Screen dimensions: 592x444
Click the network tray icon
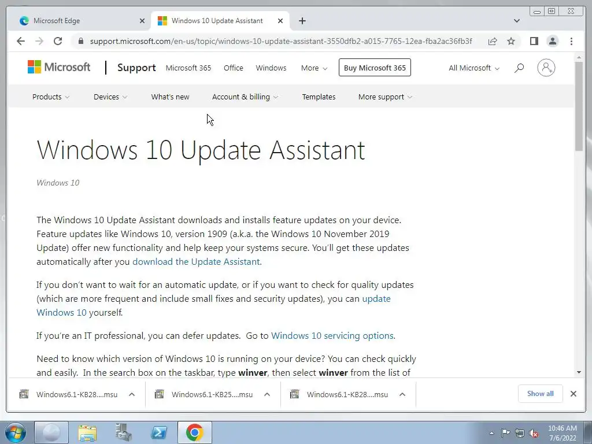(x=520, y=433)
